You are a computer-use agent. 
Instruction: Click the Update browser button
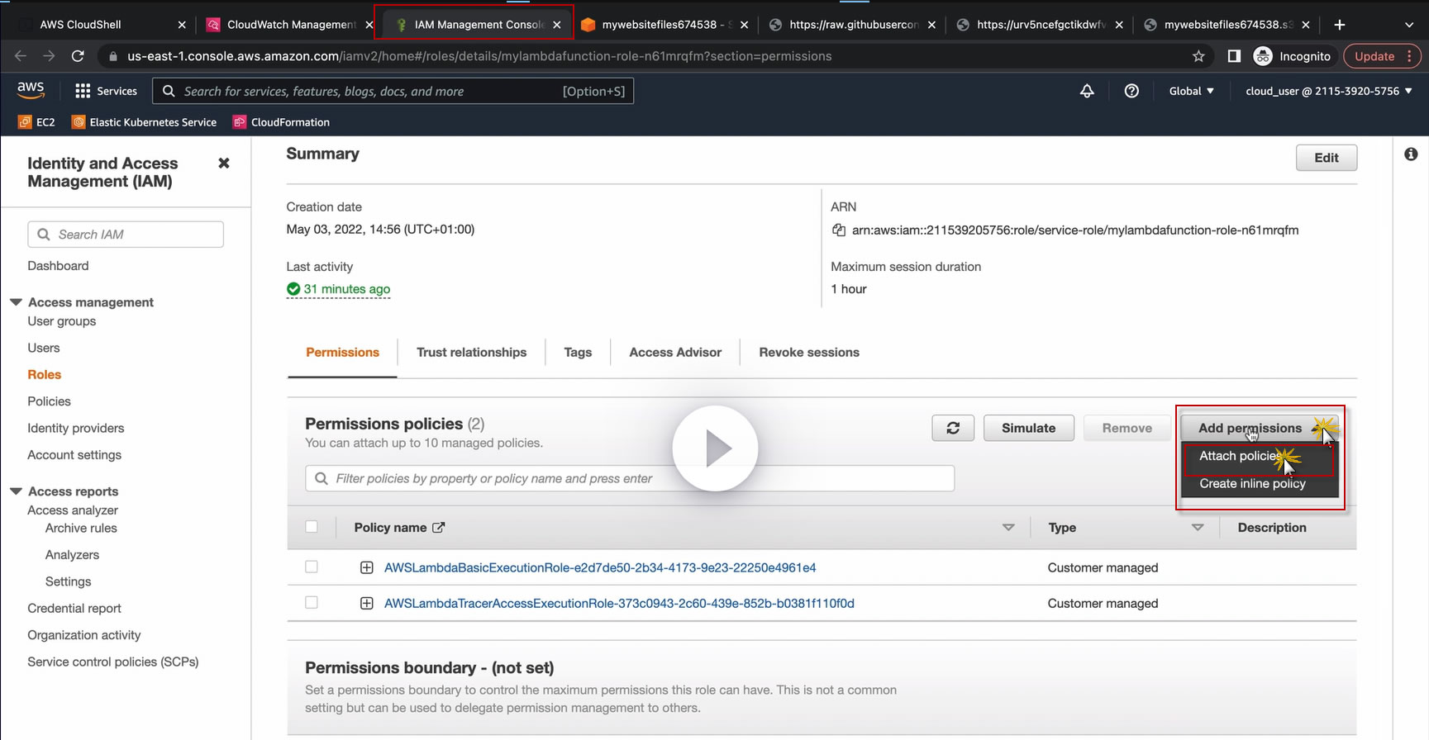[1382, 56]
